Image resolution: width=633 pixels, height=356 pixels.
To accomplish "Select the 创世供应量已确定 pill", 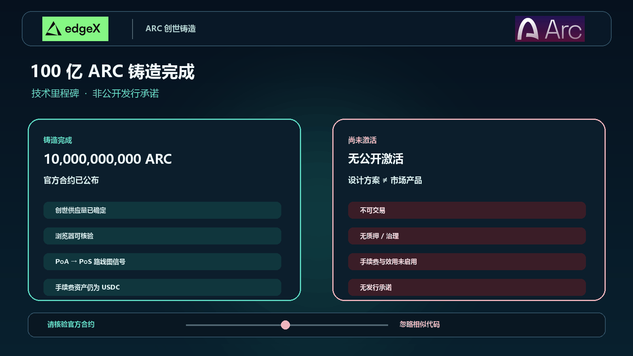I will tap(162, 210).
